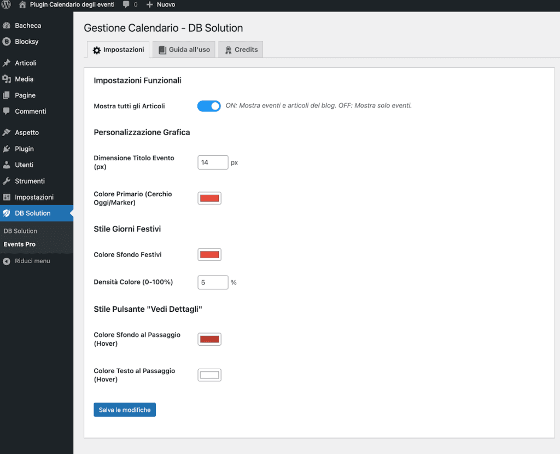Click the home icon in admin bar
The image size is (560, 454).
22,4
